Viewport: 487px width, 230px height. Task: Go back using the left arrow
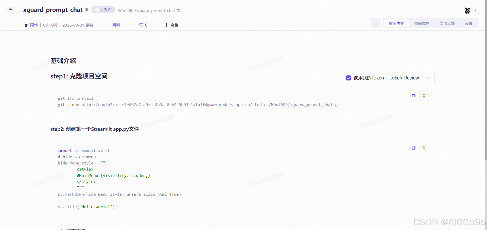tap(10, 10)
